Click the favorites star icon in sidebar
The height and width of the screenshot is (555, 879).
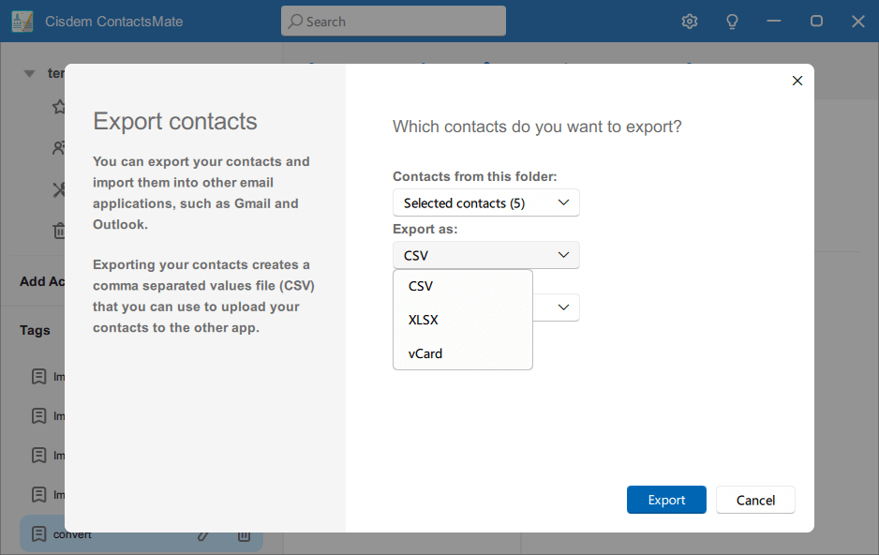pyautogui.click(x=59, y=107)
